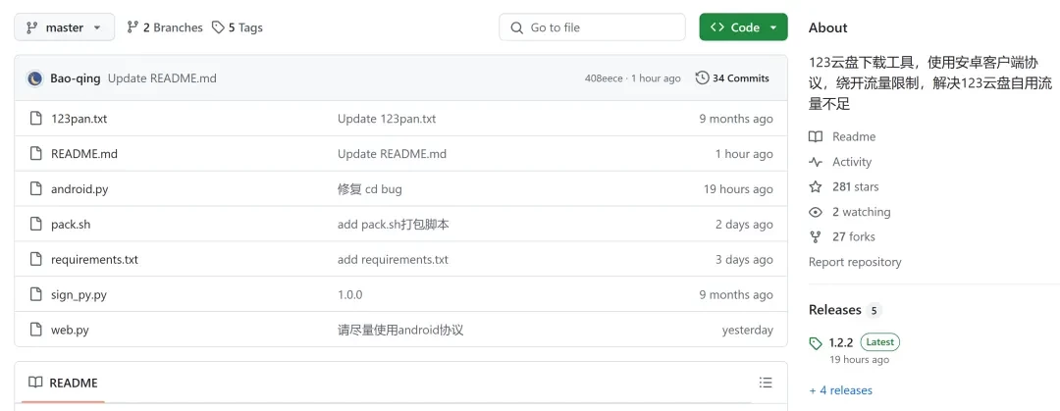Click the Readme book icon in About
This screenshot has width=1060, height=411.
click(816, 137)
